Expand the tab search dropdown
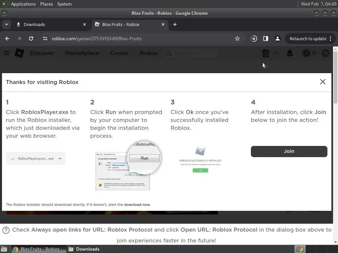Screen dimensions: 338x253 coord(7,24)
